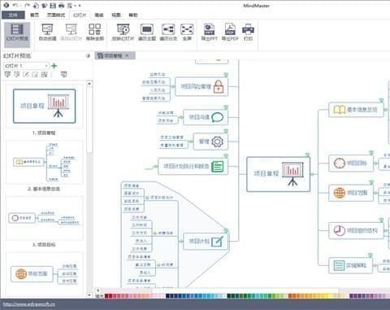Click the Print (打印) icon
This screenshot has width=390, height=310.
[x=248, y=33]
